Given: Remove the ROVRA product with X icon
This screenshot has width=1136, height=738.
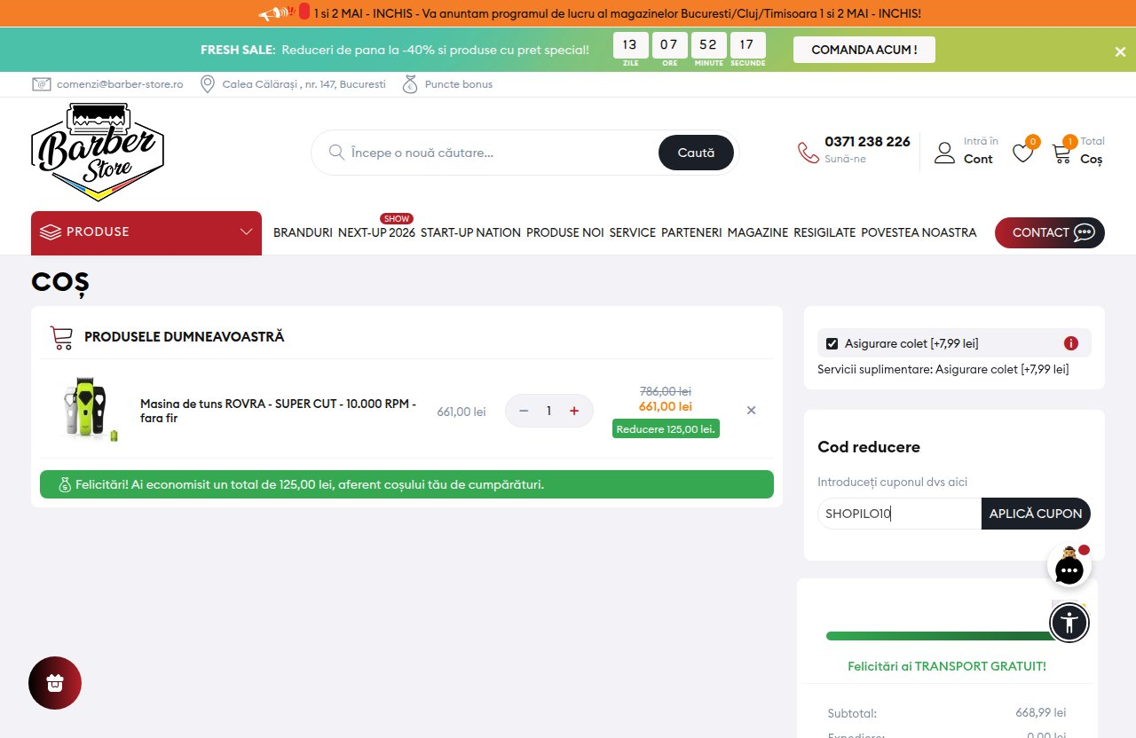Looking at the screenshot, I should click(751, 411).
